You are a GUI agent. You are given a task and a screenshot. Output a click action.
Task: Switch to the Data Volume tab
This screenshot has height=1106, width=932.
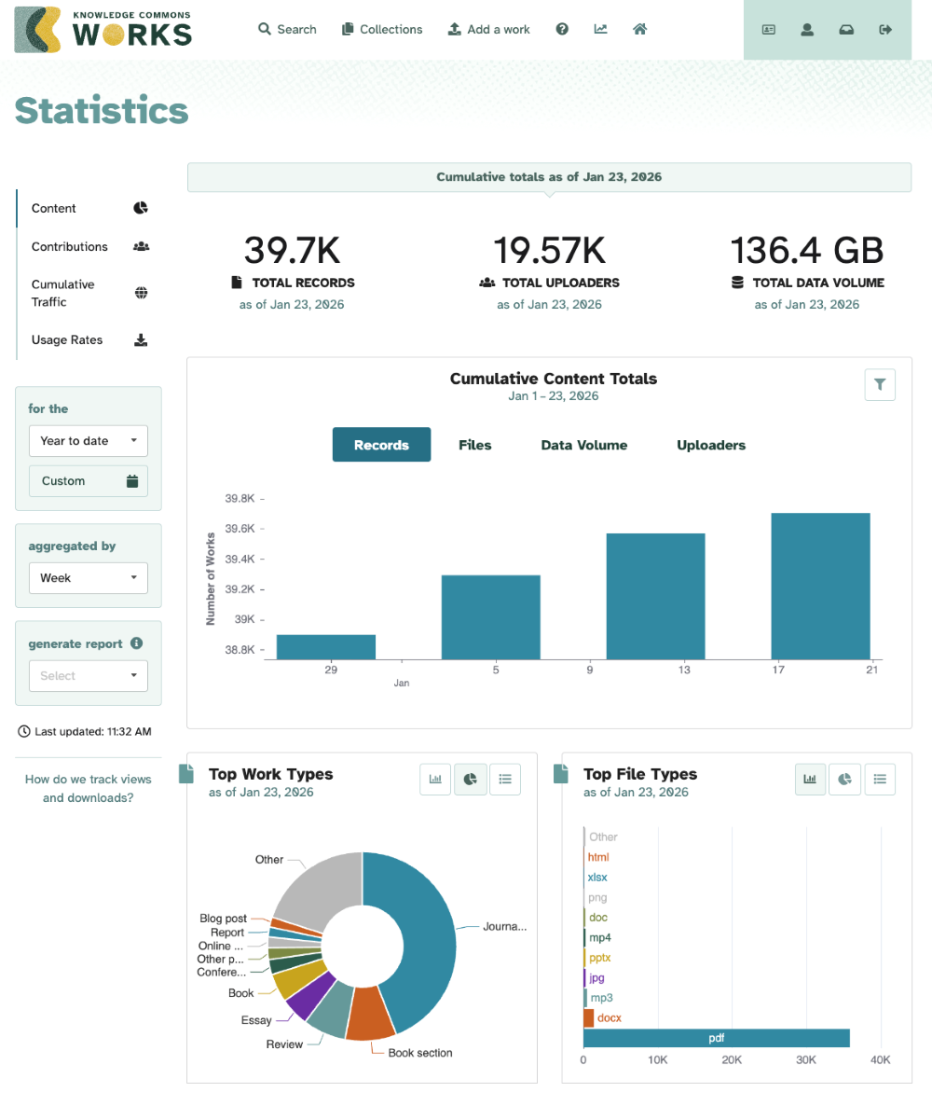pos(583,445)
